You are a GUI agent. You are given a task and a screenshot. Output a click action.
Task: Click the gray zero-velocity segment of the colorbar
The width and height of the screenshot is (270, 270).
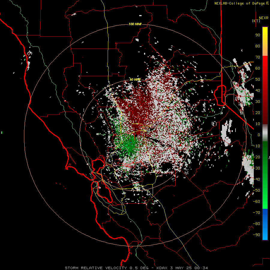click(x=265, y=133)
